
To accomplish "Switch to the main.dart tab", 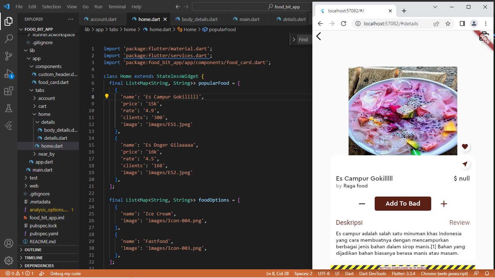I will point(249,19).
